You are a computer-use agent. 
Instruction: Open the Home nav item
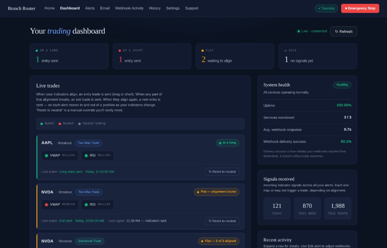point(50,8)
